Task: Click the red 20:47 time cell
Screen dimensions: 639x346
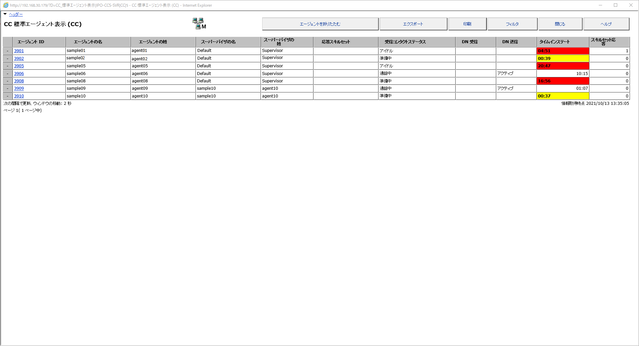Action: point(563,66)
